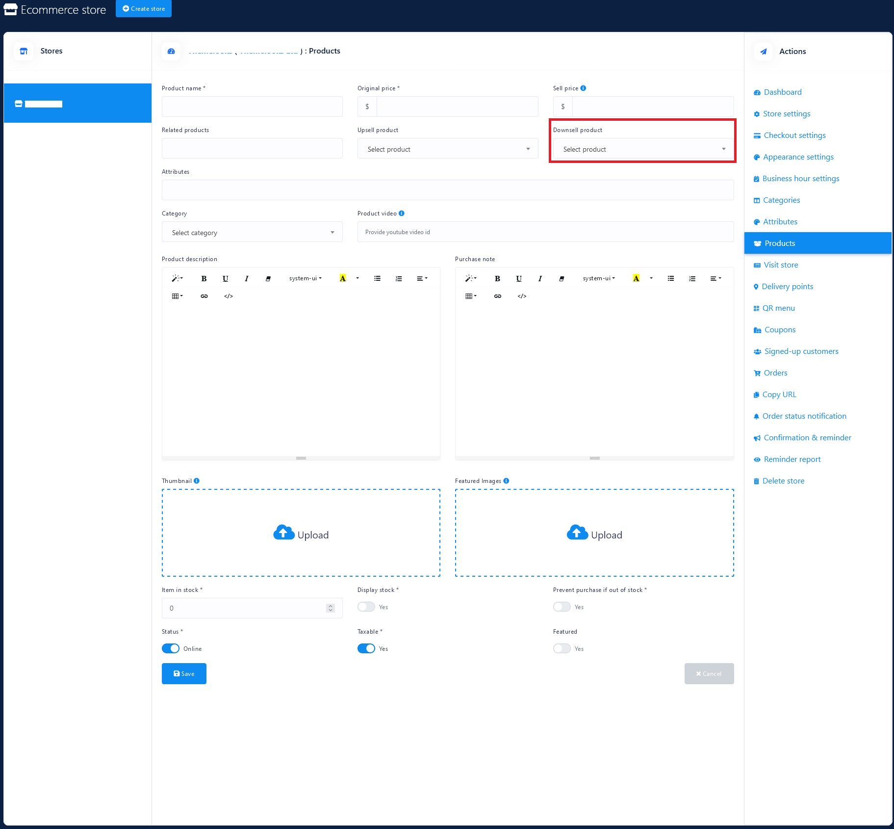Click Bold icon in Product description editor
Image resolution: width=894 pixels, height=829 pixels.
point(204,279)
